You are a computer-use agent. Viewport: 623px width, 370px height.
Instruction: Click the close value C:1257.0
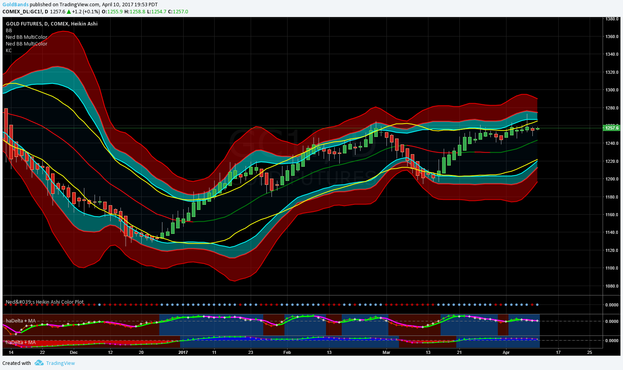178,12
